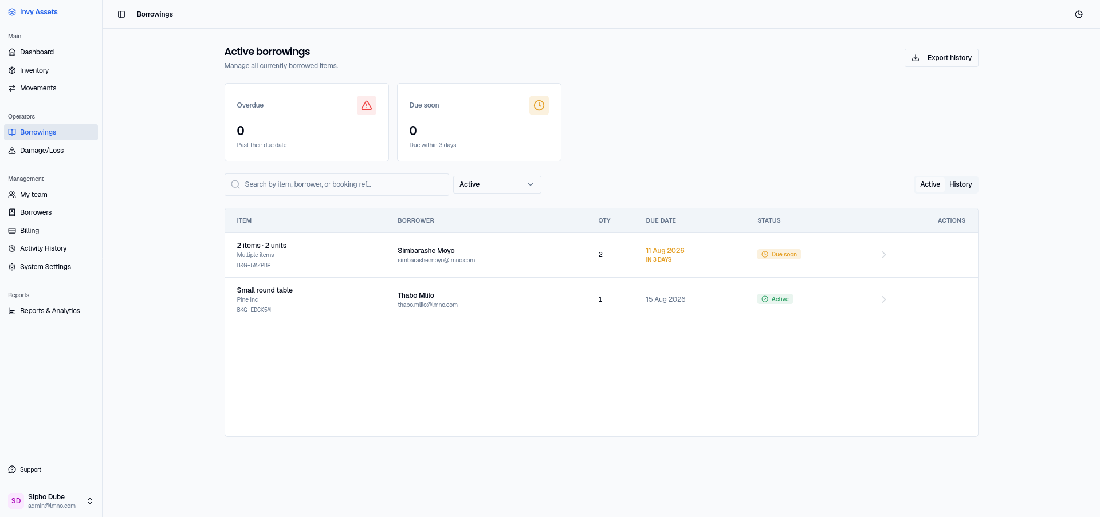Select Borrowings in the sidebar

51,132
